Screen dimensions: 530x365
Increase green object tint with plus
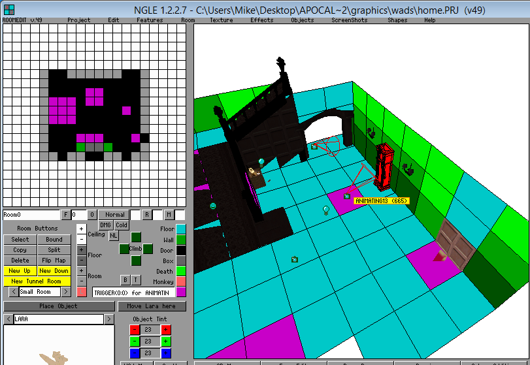(165, 341)
